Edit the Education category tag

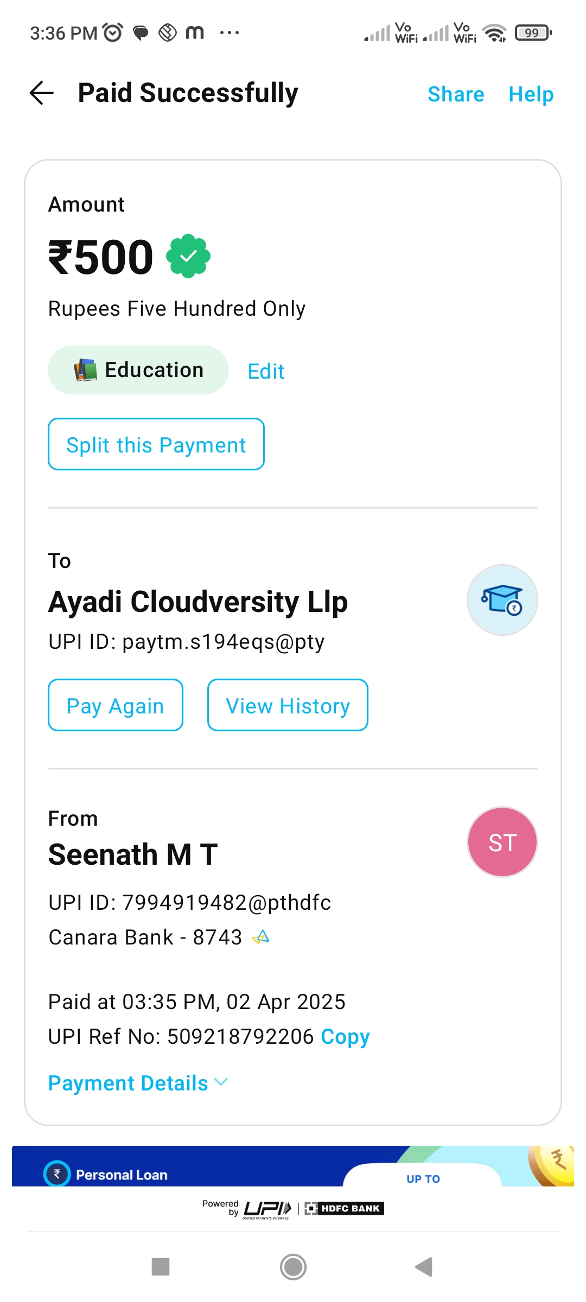click(x=266, y=372)
